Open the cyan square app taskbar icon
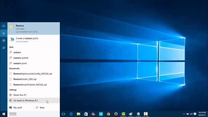 (101, 114)
